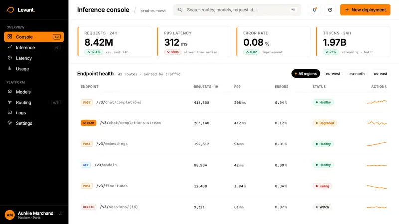Viewport: 399px width, 224px height.
Task: Click the Inference chart icon
Action: [x=10, y=47]
